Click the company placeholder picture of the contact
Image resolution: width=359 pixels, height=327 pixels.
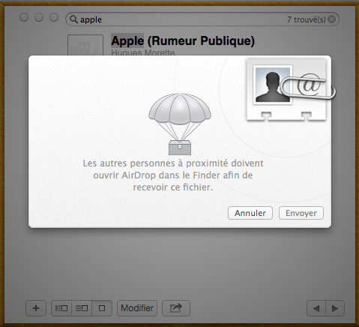tap(85, 45)
